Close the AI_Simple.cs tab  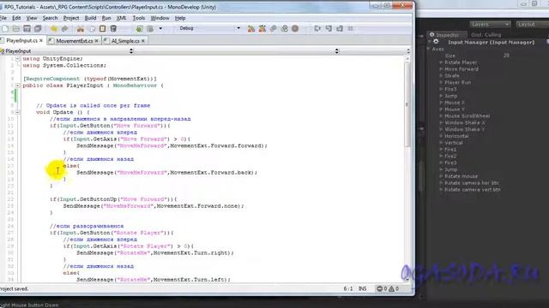[143, 41]
